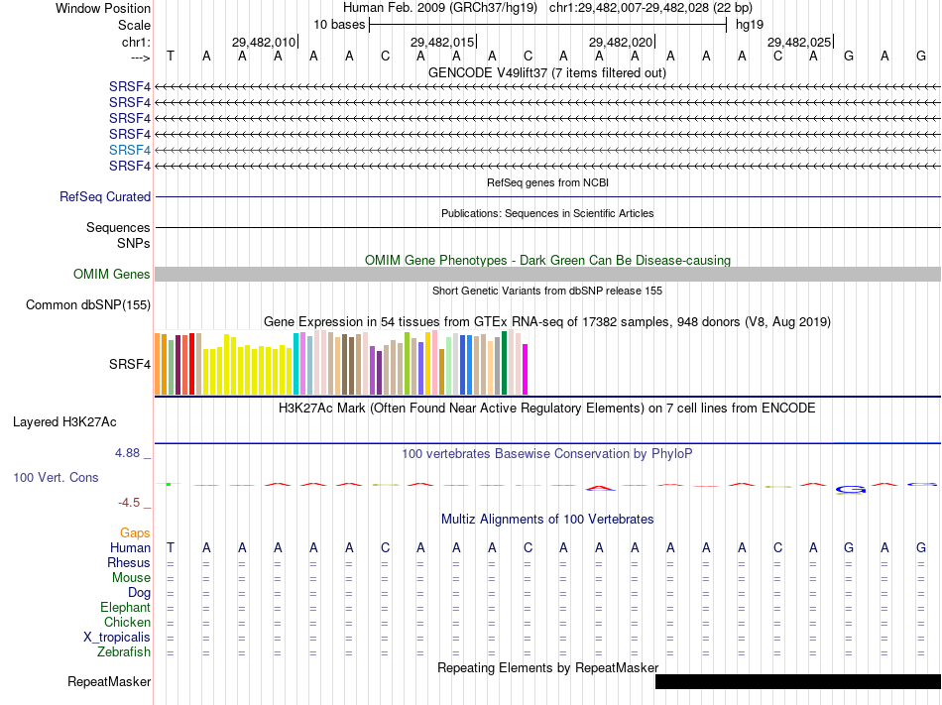Viewport: 942px width, 705px height.
Task: Open the OMIM Genes track label
Action: (x=112, y=275)
